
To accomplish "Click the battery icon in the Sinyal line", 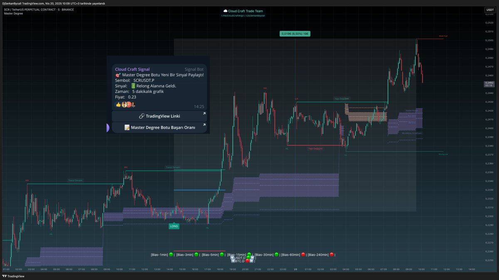I will click(133, 86).
